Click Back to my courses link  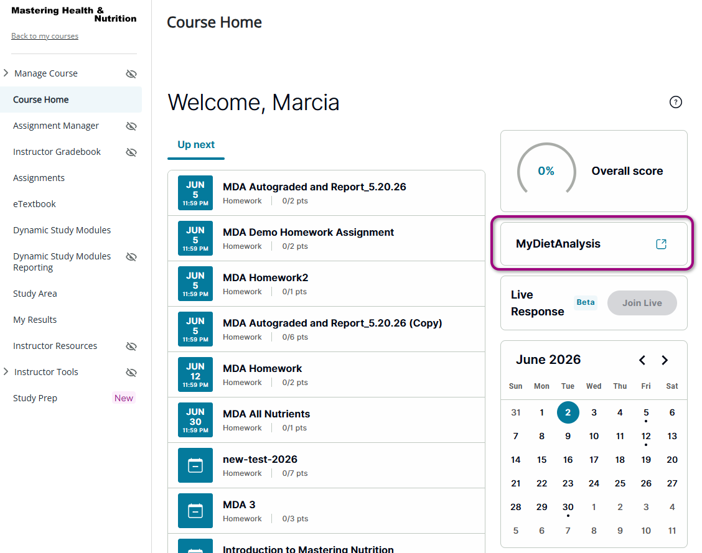click(x=45, y=36)
